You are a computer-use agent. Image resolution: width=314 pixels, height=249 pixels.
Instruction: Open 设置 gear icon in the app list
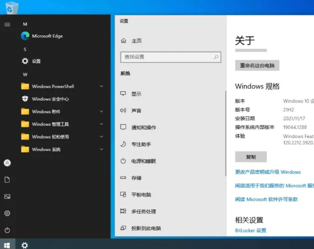coord(25,61)
